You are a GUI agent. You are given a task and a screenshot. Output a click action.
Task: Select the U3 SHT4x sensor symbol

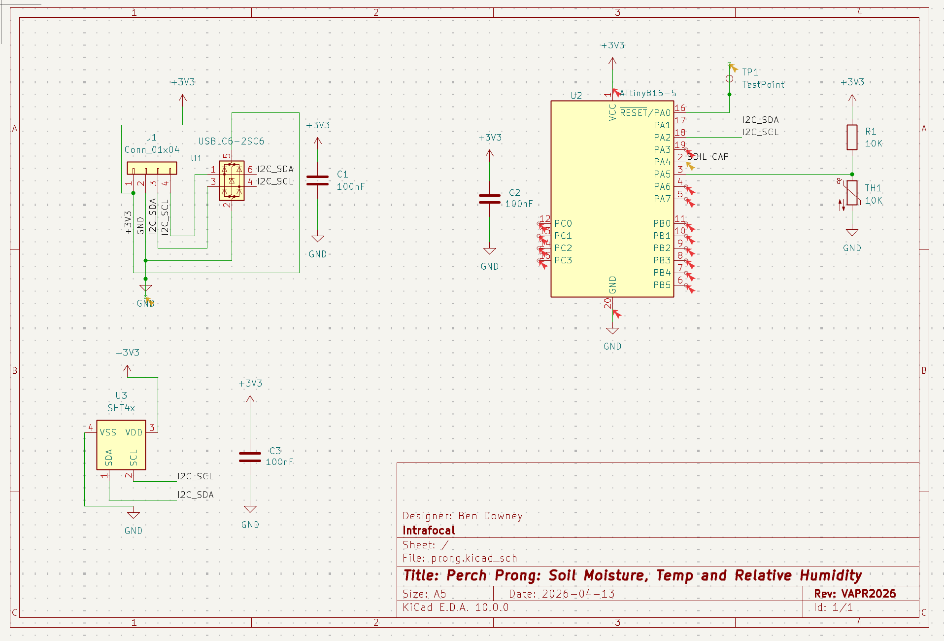click(x=121, y=445)
